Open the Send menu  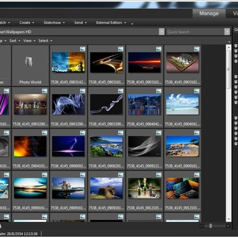pyautogui.click(x=80, y=23)
